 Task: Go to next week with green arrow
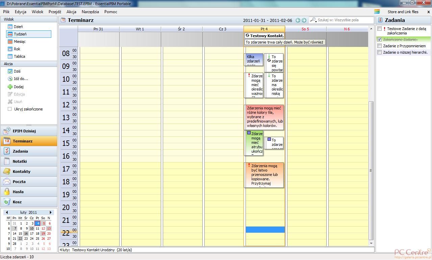pyautogui.click(x=304, y=20)
